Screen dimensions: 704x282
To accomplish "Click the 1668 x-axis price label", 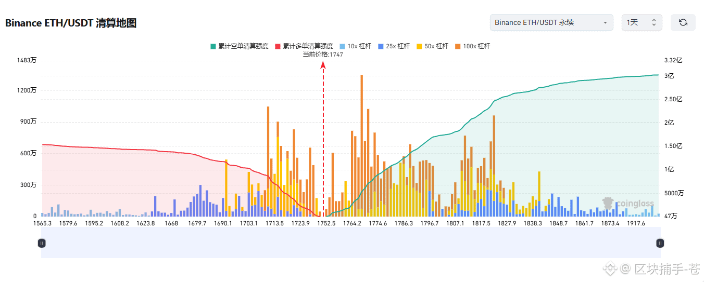I will click(x=171, y=223).
